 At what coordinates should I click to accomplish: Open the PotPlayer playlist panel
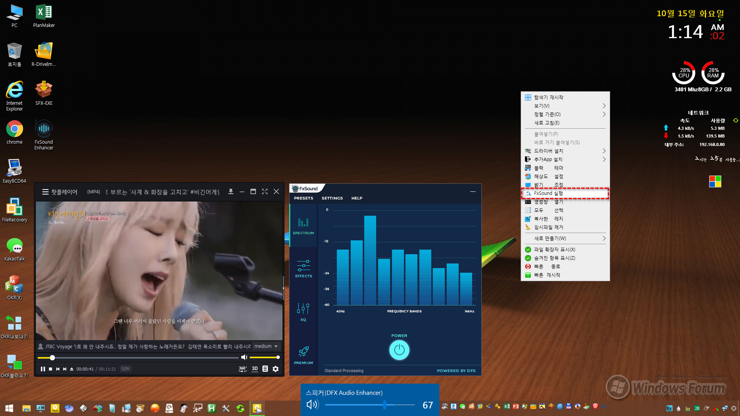[x=265, y=369]
